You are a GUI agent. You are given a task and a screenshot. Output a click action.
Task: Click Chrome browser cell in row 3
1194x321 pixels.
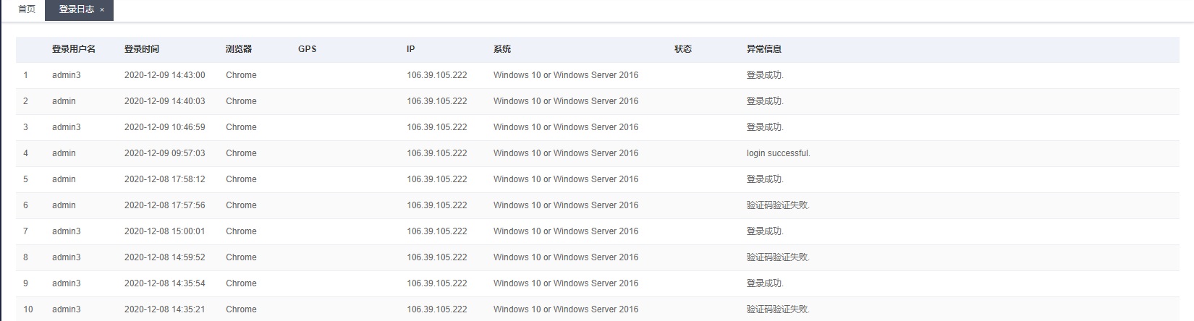point(241,127)
